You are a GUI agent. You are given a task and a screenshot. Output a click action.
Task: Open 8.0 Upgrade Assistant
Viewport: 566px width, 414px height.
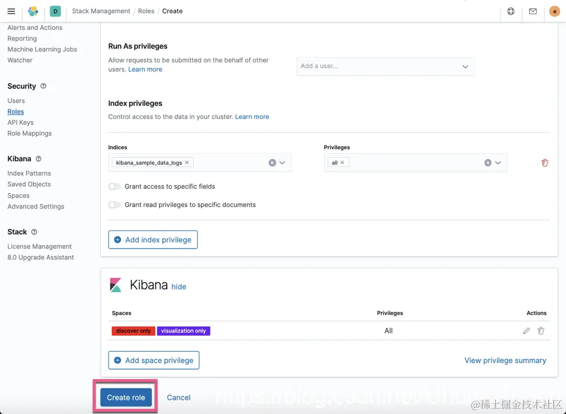(41, 257)
